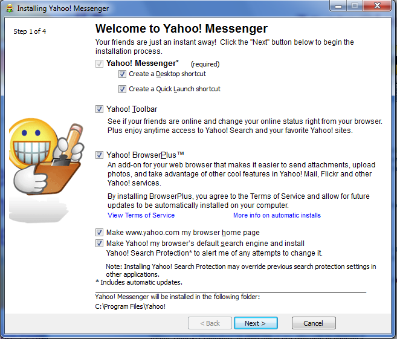Click 'will be installed in the following folder' text

pos(205,297)
